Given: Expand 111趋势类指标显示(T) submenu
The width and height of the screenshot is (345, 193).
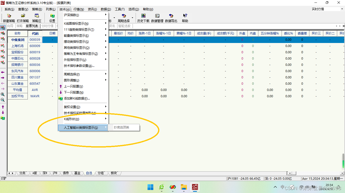Looking at the screenshot, I should [83, 30].
